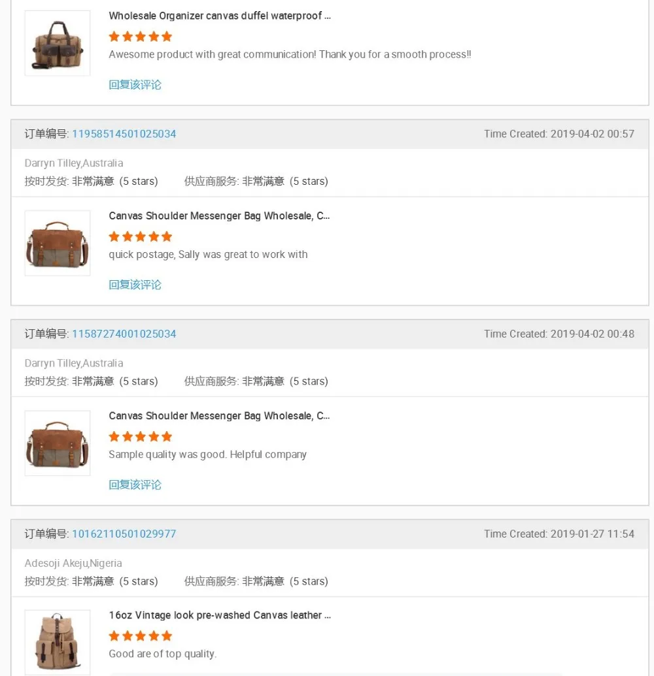Viewport: 654px width, 676px height.
Task: Click the canvas duffel bag thumbnail
Action: [58, 43]
